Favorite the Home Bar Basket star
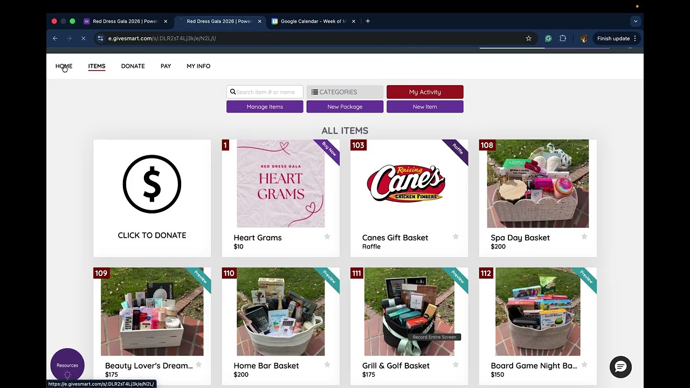 [327, 365]
